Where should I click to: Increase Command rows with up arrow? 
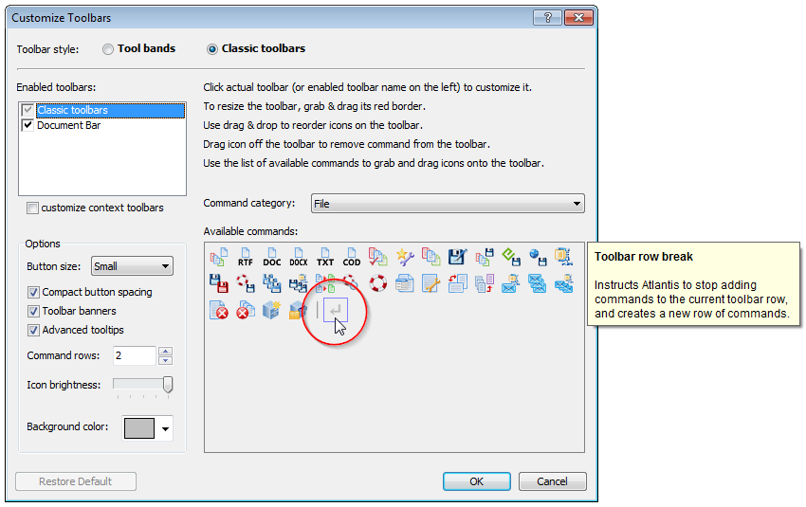coord(166,351)
